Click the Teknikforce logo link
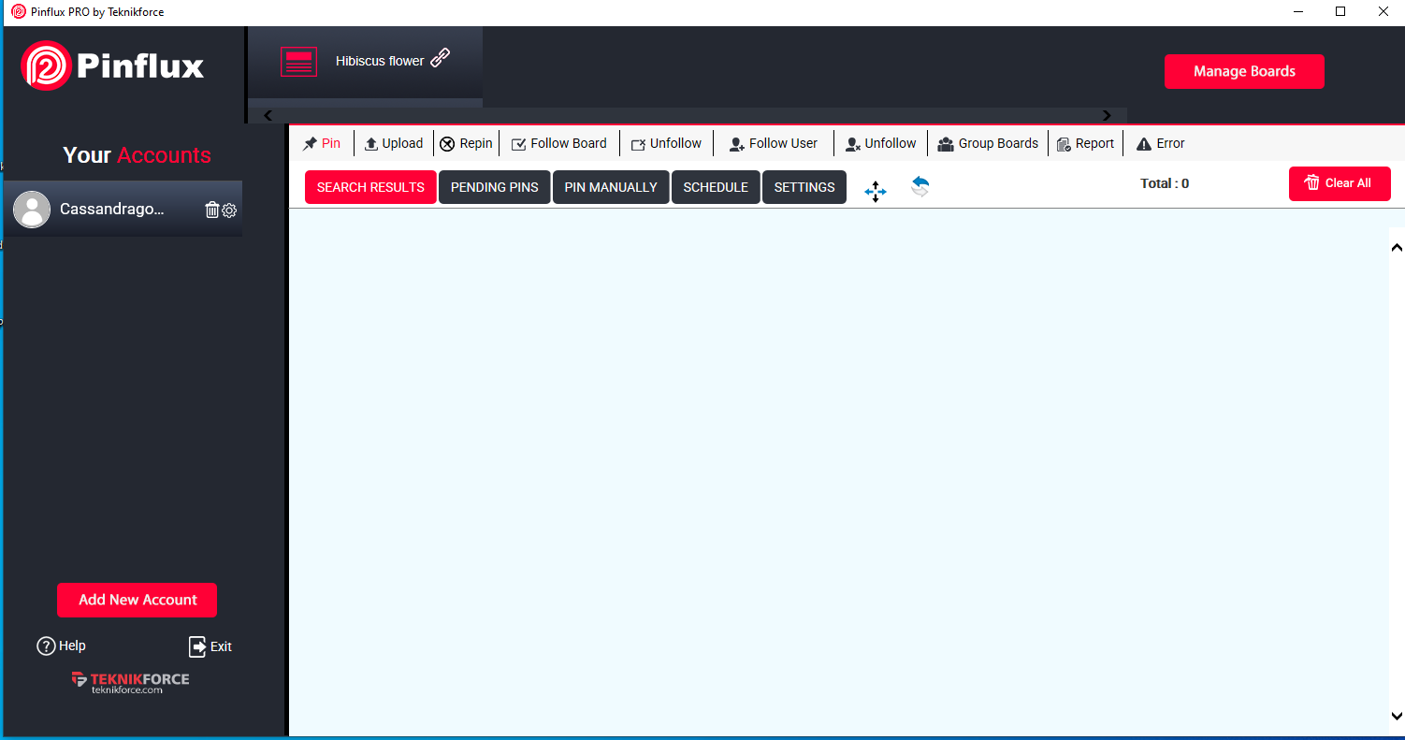 pyautogui.click(x=130, y=682)
